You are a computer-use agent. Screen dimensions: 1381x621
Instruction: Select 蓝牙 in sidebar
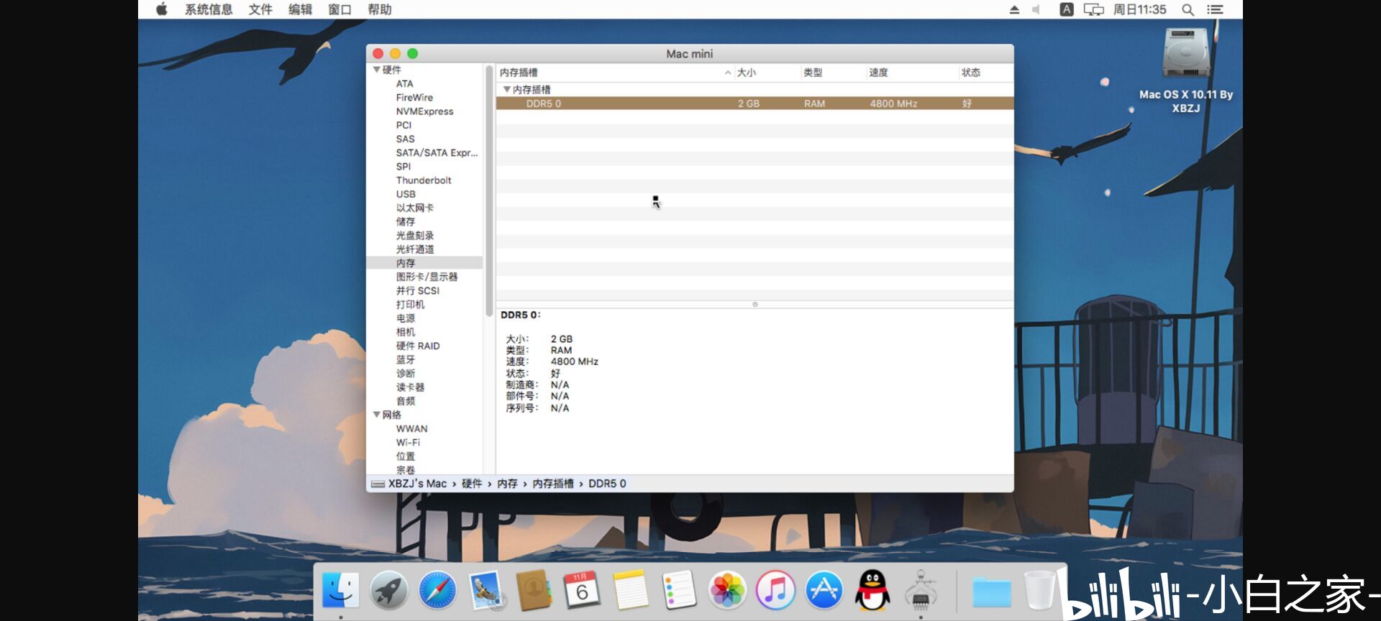pos(405,359)
